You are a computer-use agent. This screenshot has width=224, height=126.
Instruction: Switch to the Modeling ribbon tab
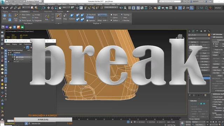[x=15, y=12]
